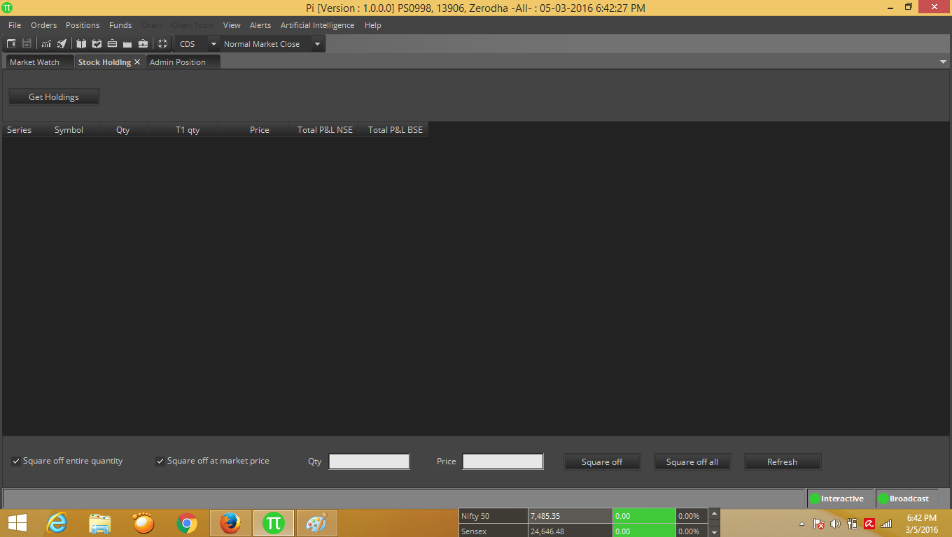Click the Avira antivirus tray icon
This screenshot has height=537, width=952.
tap(869, 524)
